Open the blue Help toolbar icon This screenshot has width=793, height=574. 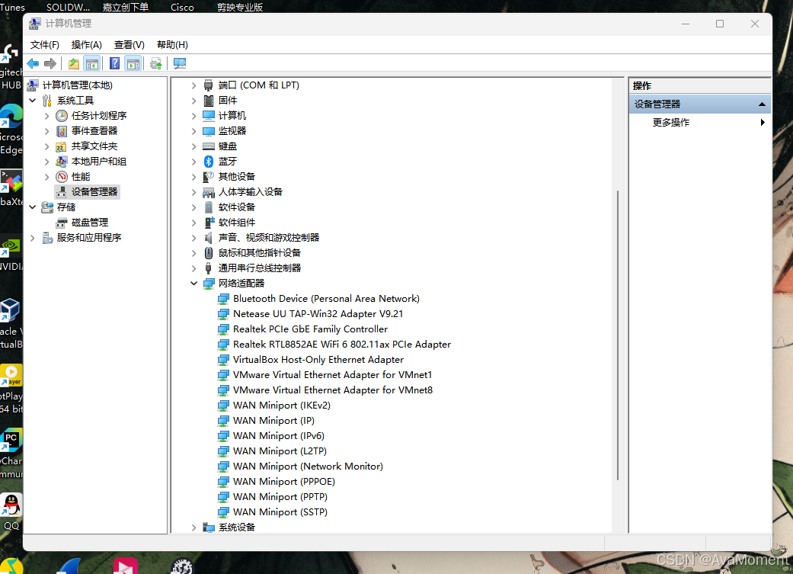coord(115,64)
